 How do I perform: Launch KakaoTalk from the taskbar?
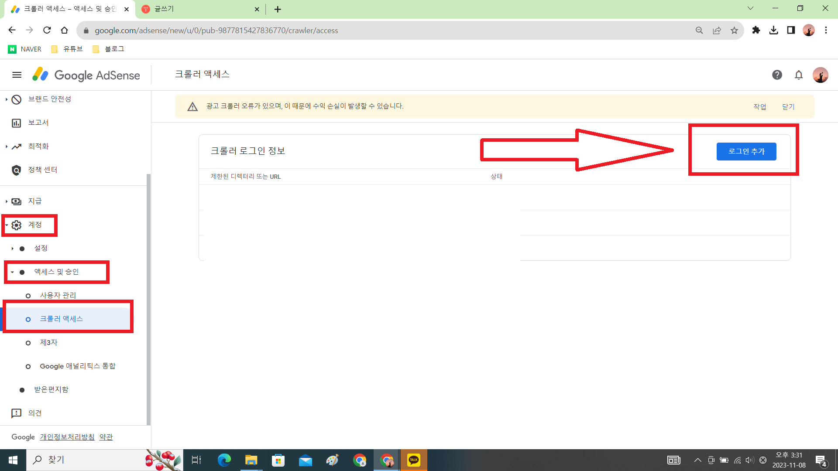tap(414, 460)
